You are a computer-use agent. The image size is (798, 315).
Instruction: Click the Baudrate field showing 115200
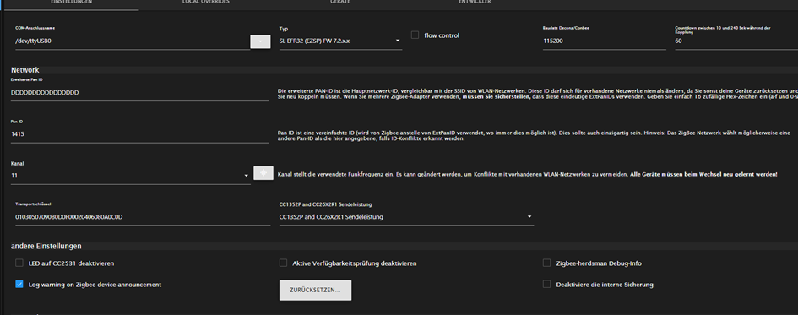[x=604, y=41]
